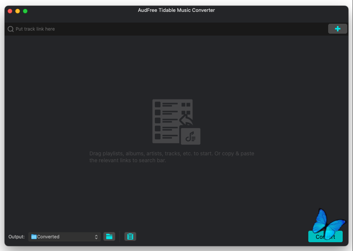Viewport: 353px width, 251px height.
Task: Show the converted history list
Action: point(130,236)
